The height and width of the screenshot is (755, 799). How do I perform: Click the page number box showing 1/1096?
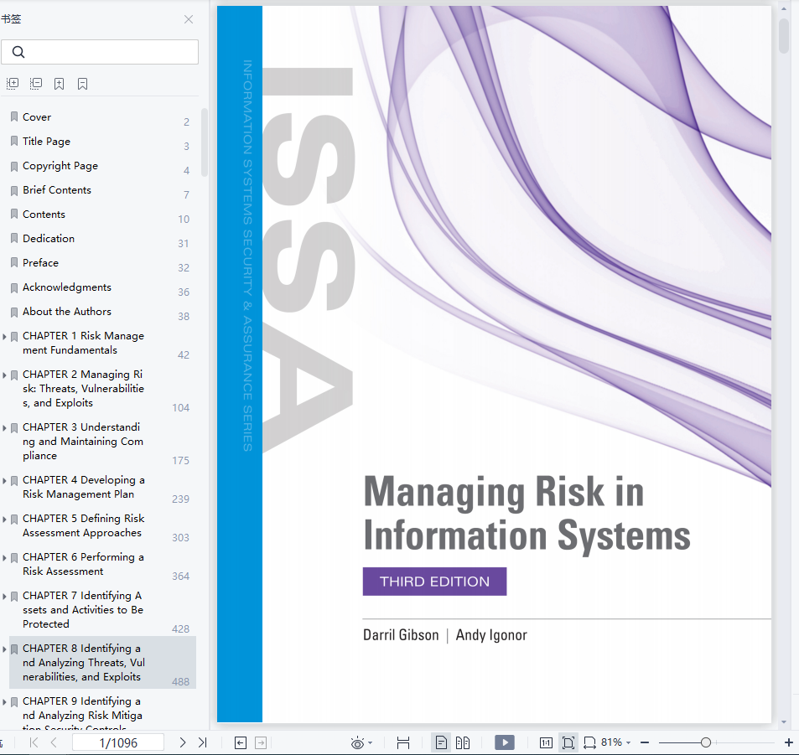pyautogui.click(x=118, y=742)
